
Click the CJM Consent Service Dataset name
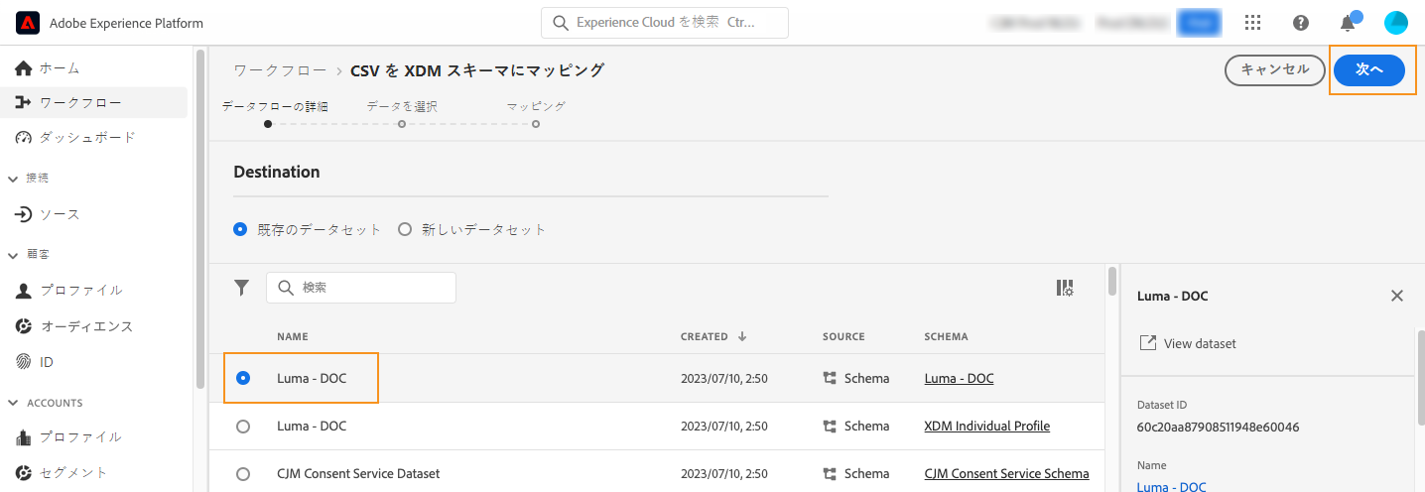click(x=358, y=473)
